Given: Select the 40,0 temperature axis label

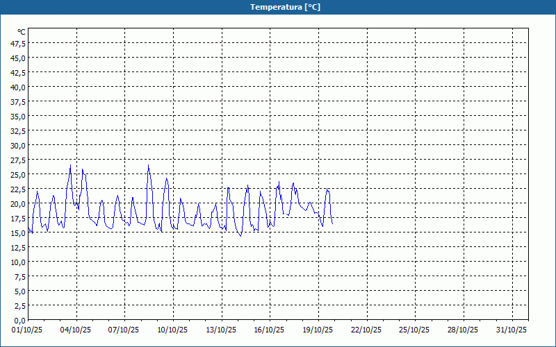Looking at the screenshot, I should point(18,87).
